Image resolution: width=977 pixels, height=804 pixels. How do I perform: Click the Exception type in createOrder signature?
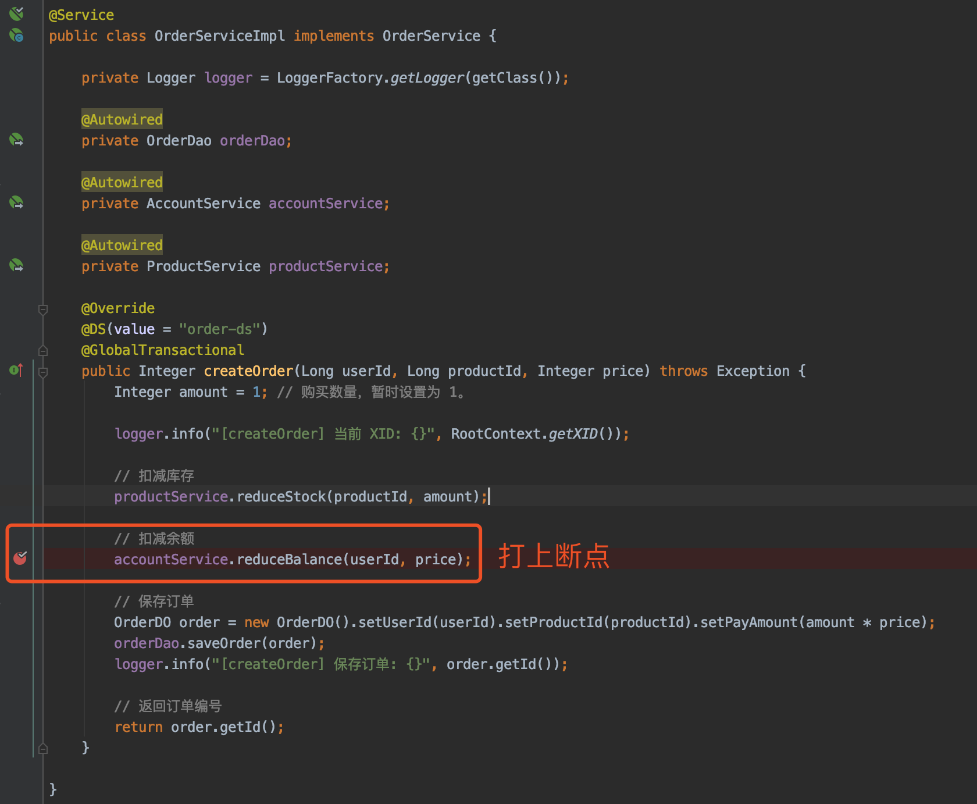click(x=753, y=371)
